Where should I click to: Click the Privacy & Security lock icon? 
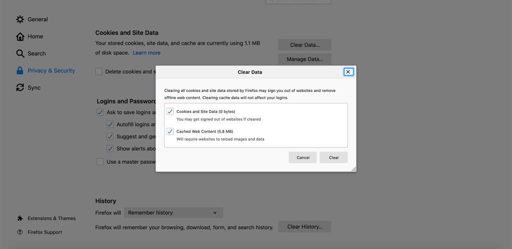pyautogui.click(x=20, y=70)
